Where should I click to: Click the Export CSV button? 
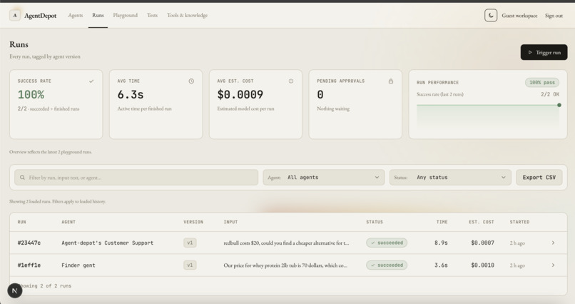[539, 178]
